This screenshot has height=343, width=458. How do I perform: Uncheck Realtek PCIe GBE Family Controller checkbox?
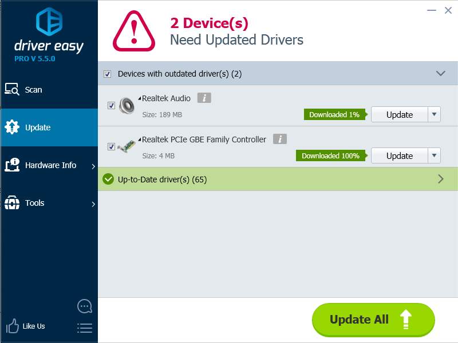111,146
